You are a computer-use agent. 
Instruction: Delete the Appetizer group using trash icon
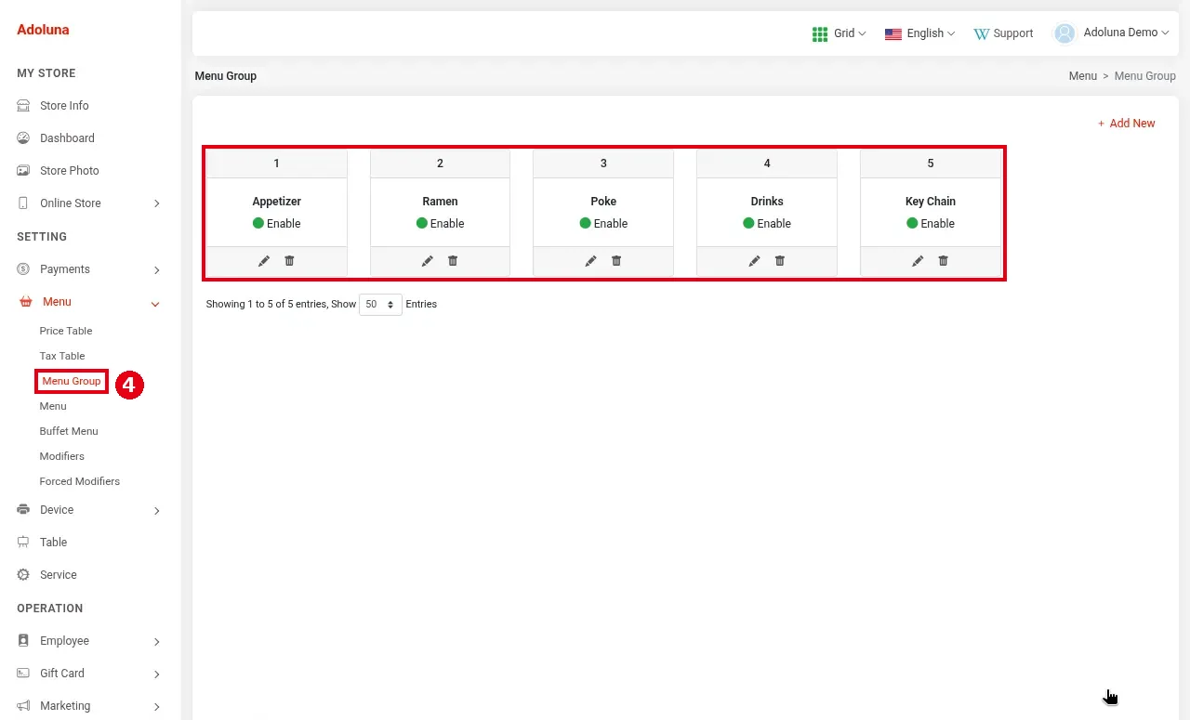coord(289,261)
